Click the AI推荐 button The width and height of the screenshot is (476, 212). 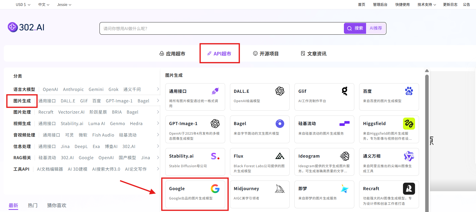click(x=376, y=28)
